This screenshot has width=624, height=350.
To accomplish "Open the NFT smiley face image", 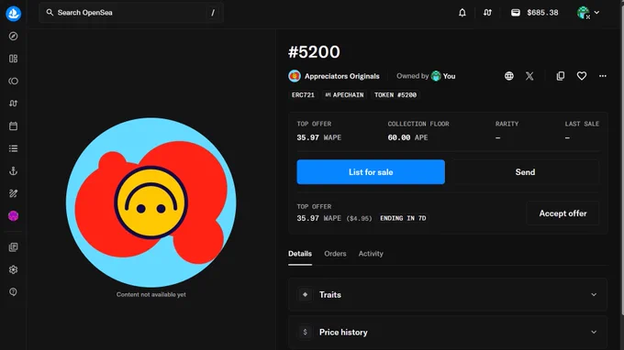I will pos(151,202).
